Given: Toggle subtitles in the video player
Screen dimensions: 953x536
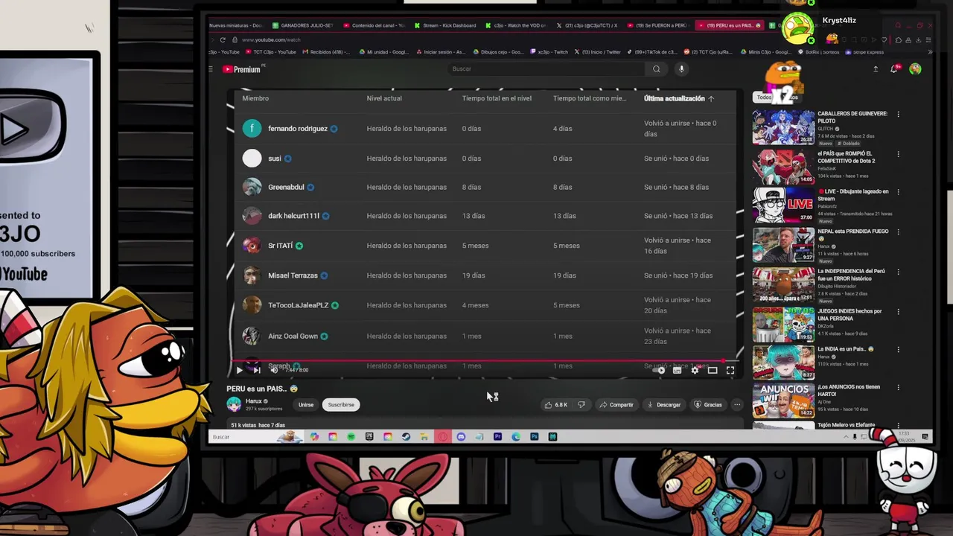Looking at the screenshot, I should 677,370.
